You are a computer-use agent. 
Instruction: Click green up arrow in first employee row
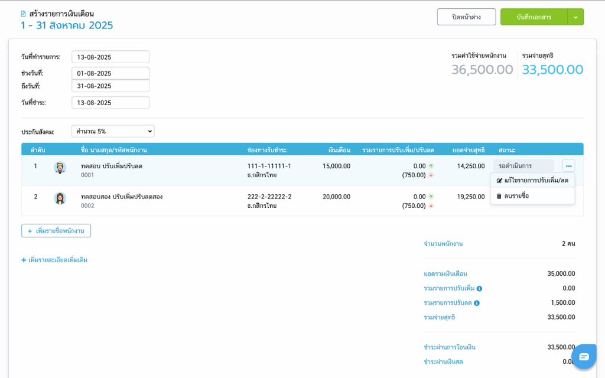431,166
